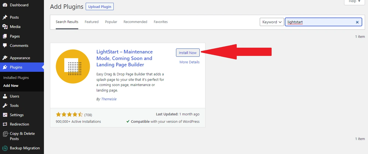The height and width of the screenshot is (154, 368).
Task: Clear search with the X icon
Action: [x=357, y=22]
